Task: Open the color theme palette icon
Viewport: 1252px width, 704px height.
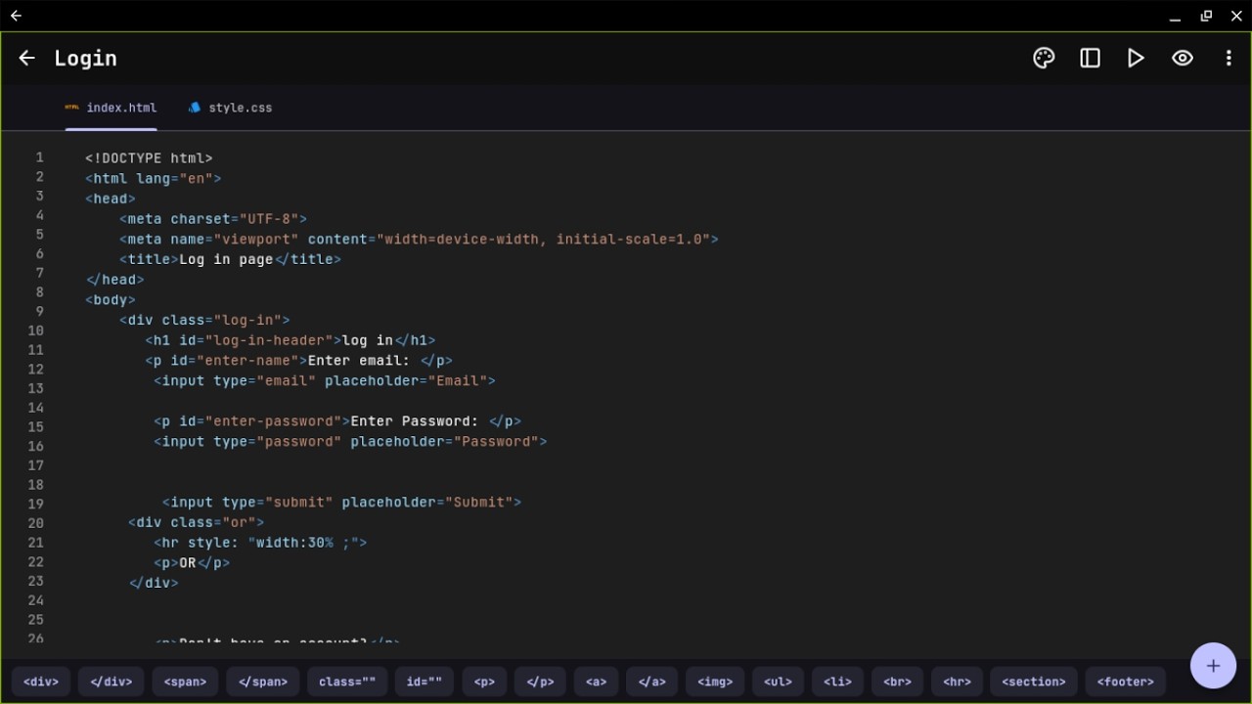Action: click(x=1044, y=58)
